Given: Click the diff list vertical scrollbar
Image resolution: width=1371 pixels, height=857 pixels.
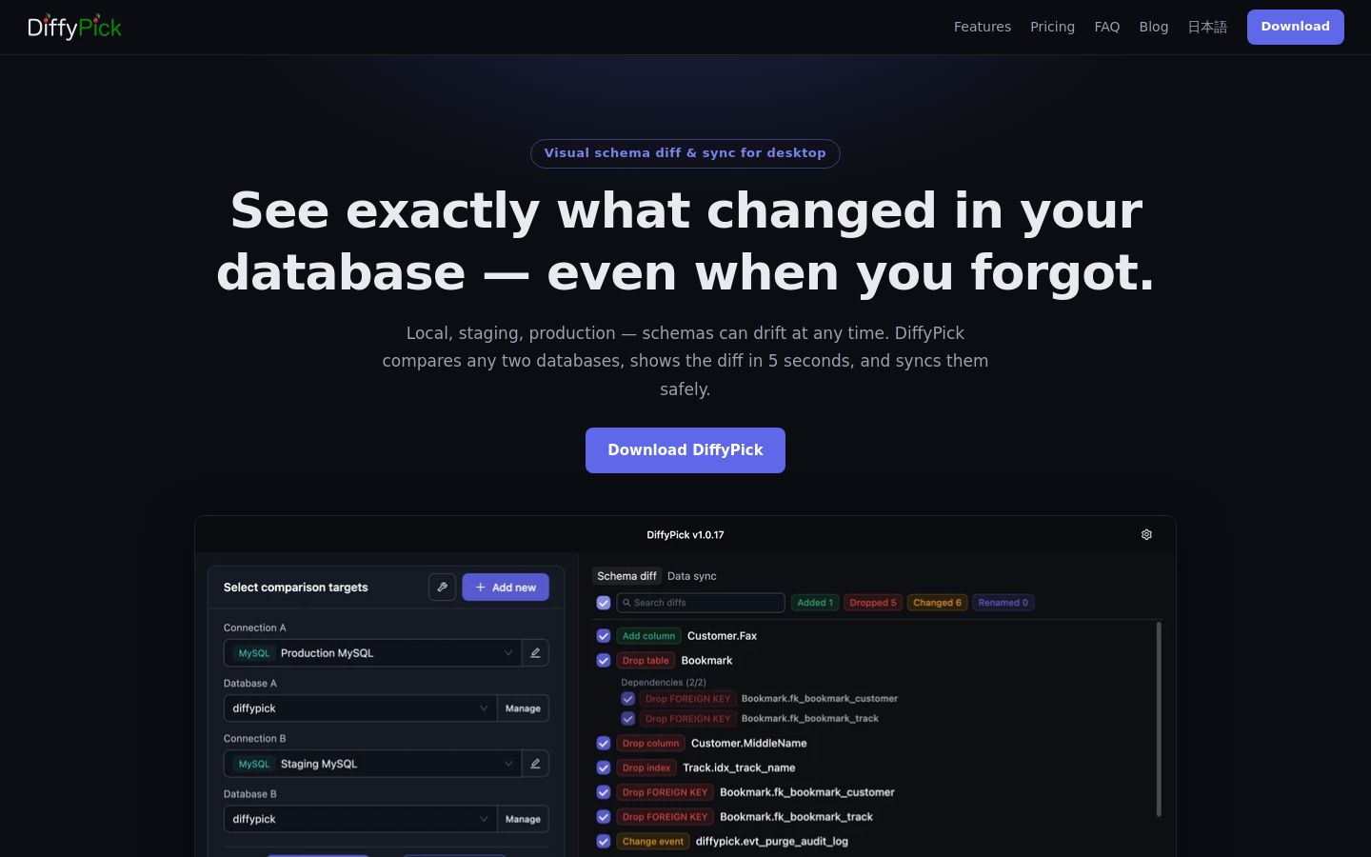Looking at the screenshot, I should (1159, 719).
